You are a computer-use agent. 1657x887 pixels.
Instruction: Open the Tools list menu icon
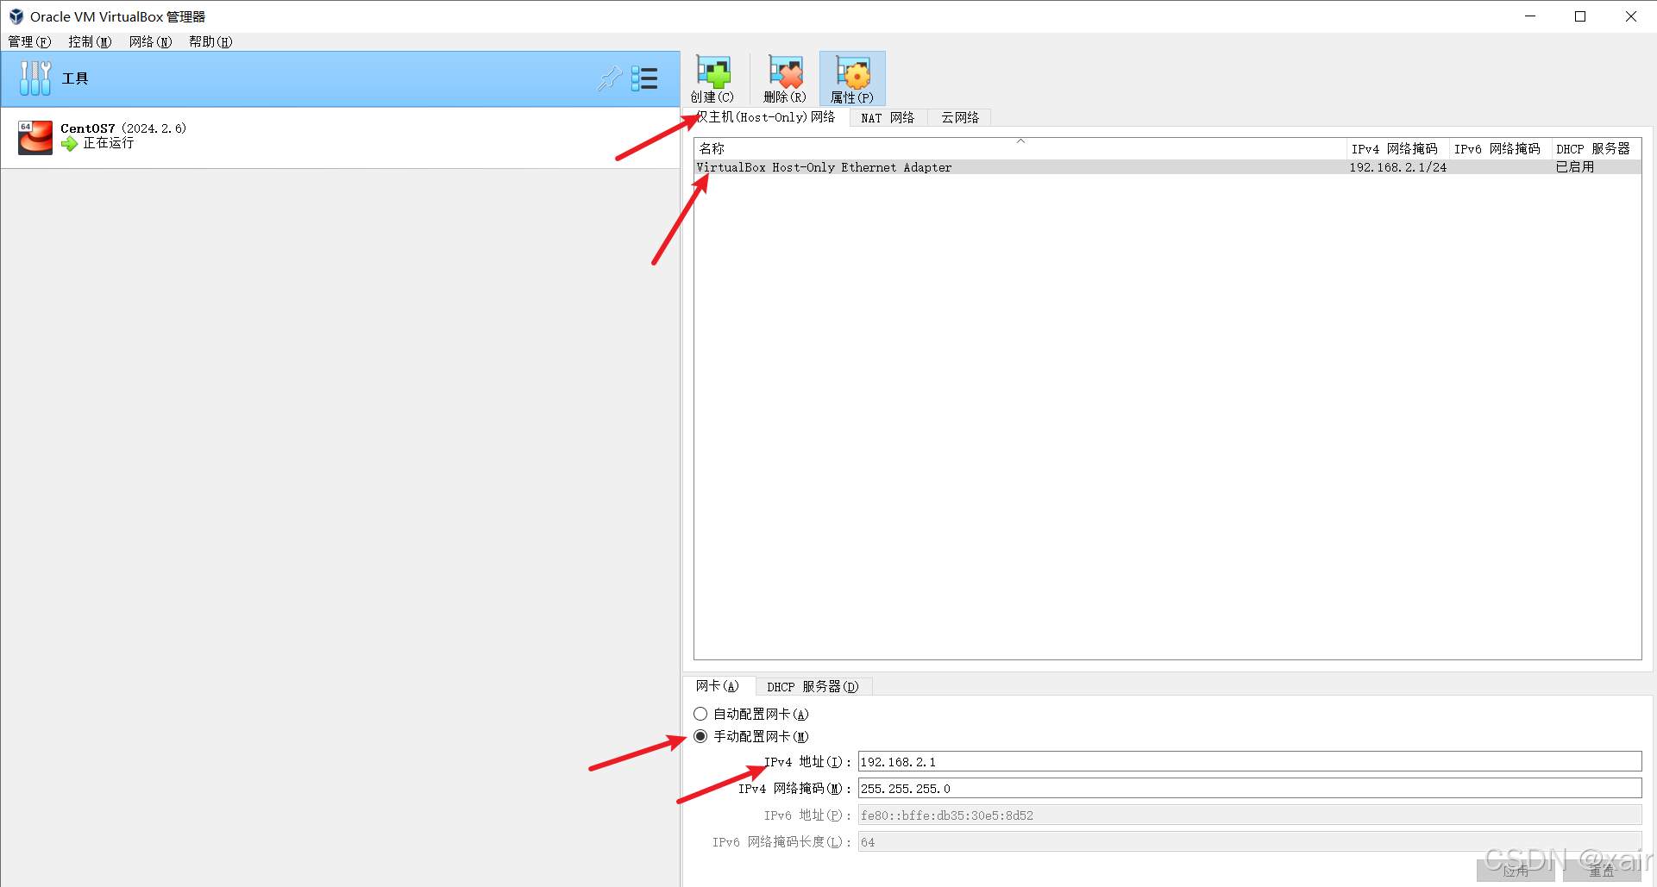(644, 78)
